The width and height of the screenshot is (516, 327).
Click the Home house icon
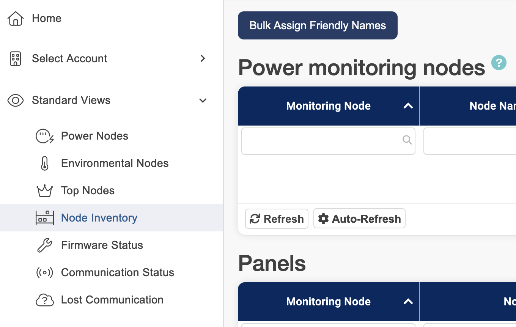click(x=16, y=18)
